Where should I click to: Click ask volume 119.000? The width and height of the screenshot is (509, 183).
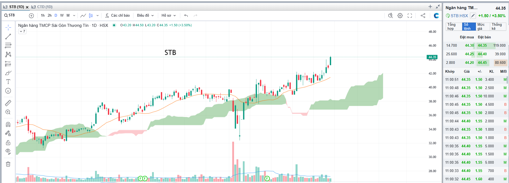(500, 46)
